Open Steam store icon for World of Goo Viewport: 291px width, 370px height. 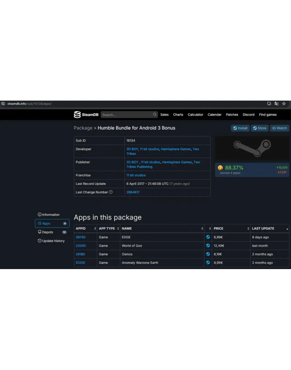pyautogui.click(x=208, y=245)
